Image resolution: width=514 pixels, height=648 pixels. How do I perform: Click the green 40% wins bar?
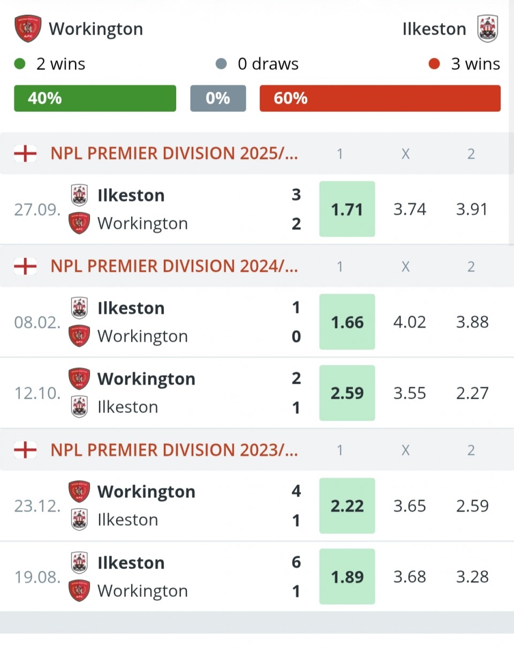click(95, 99)
